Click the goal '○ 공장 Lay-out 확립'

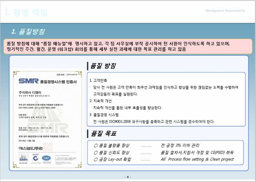pyautogui.click(x=112, y=159)
